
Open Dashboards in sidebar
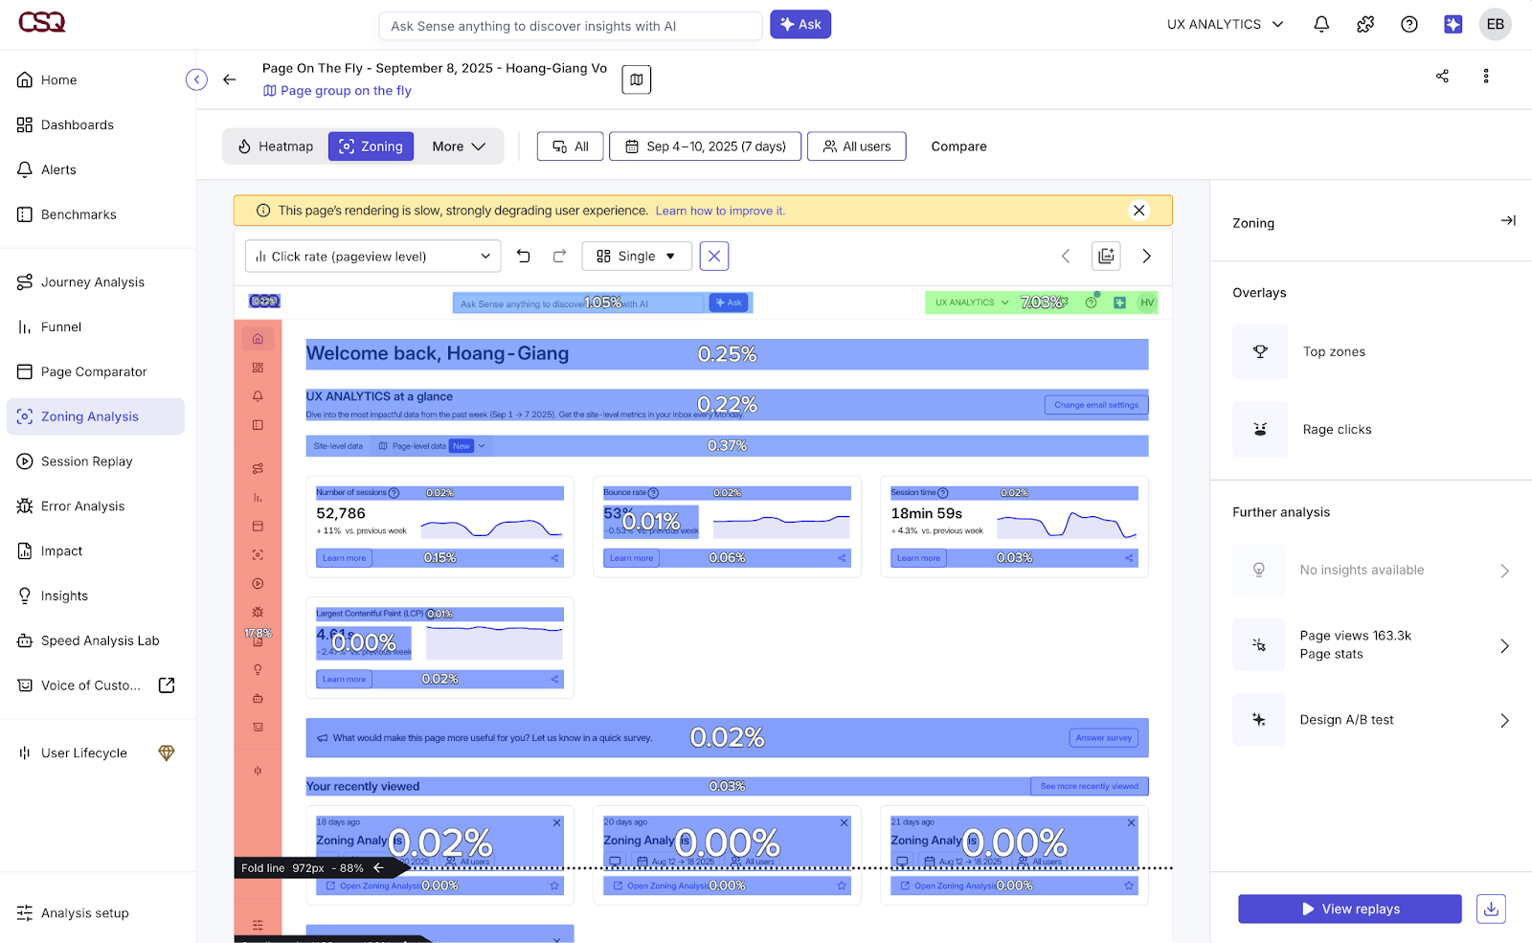(96, 125)
